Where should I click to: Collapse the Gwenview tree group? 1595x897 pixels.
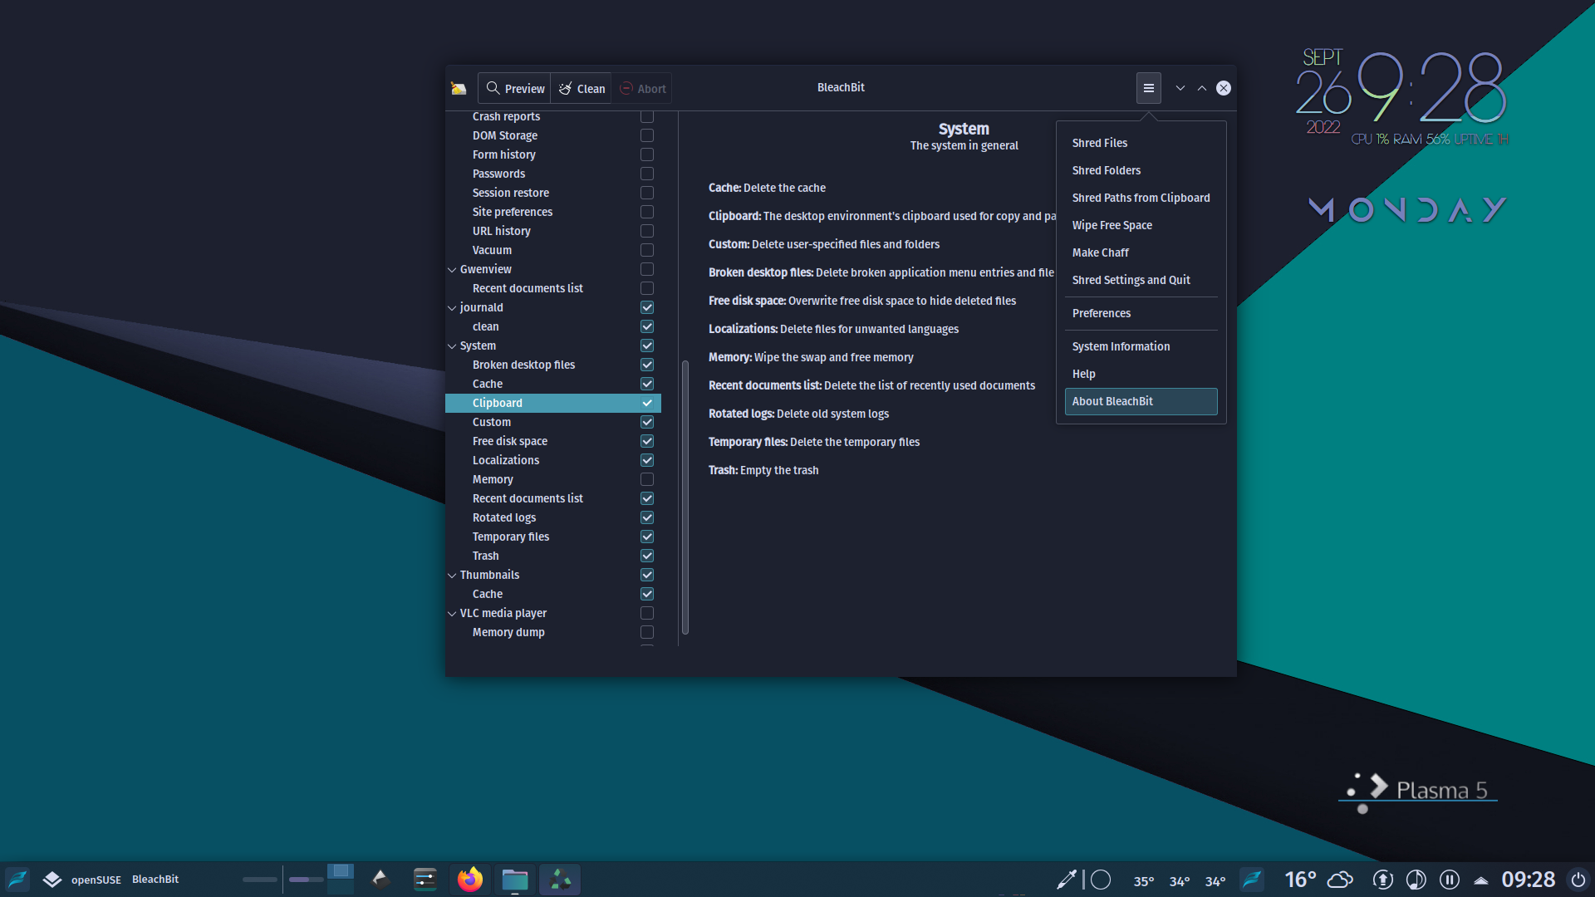click(x=452, y=269)
